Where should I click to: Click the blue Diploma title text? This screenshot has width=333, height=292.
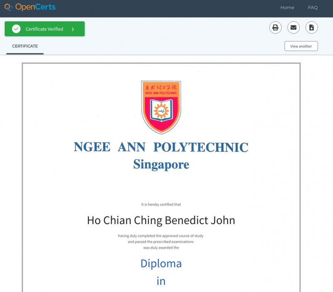point(161,264)
